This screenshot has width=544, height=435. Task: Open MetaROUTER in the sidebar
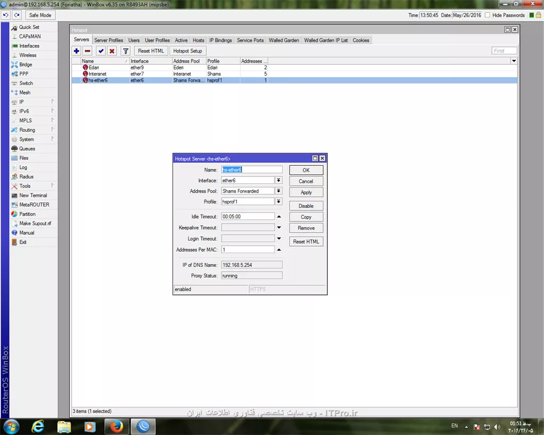[33, 204]
